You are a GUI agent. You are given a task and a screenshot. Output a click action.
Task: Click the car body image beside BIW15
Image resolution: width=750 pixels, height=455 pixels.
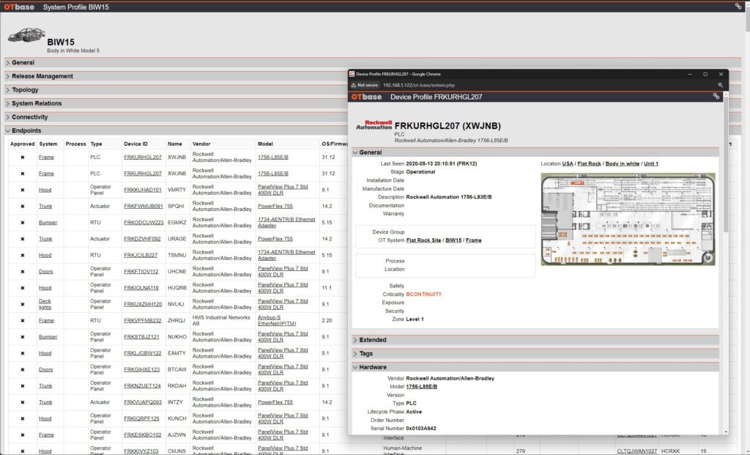26,36
